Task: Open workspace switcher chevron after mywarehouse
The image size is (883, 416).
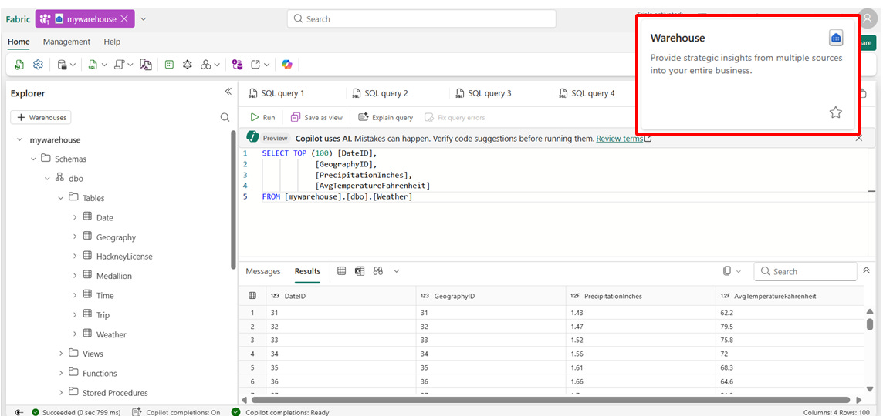Action: coord(143,19)
